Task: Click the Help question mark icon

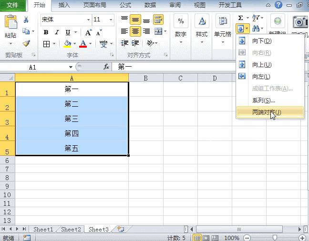Action: pyautogui.click(x=278, y=5)
